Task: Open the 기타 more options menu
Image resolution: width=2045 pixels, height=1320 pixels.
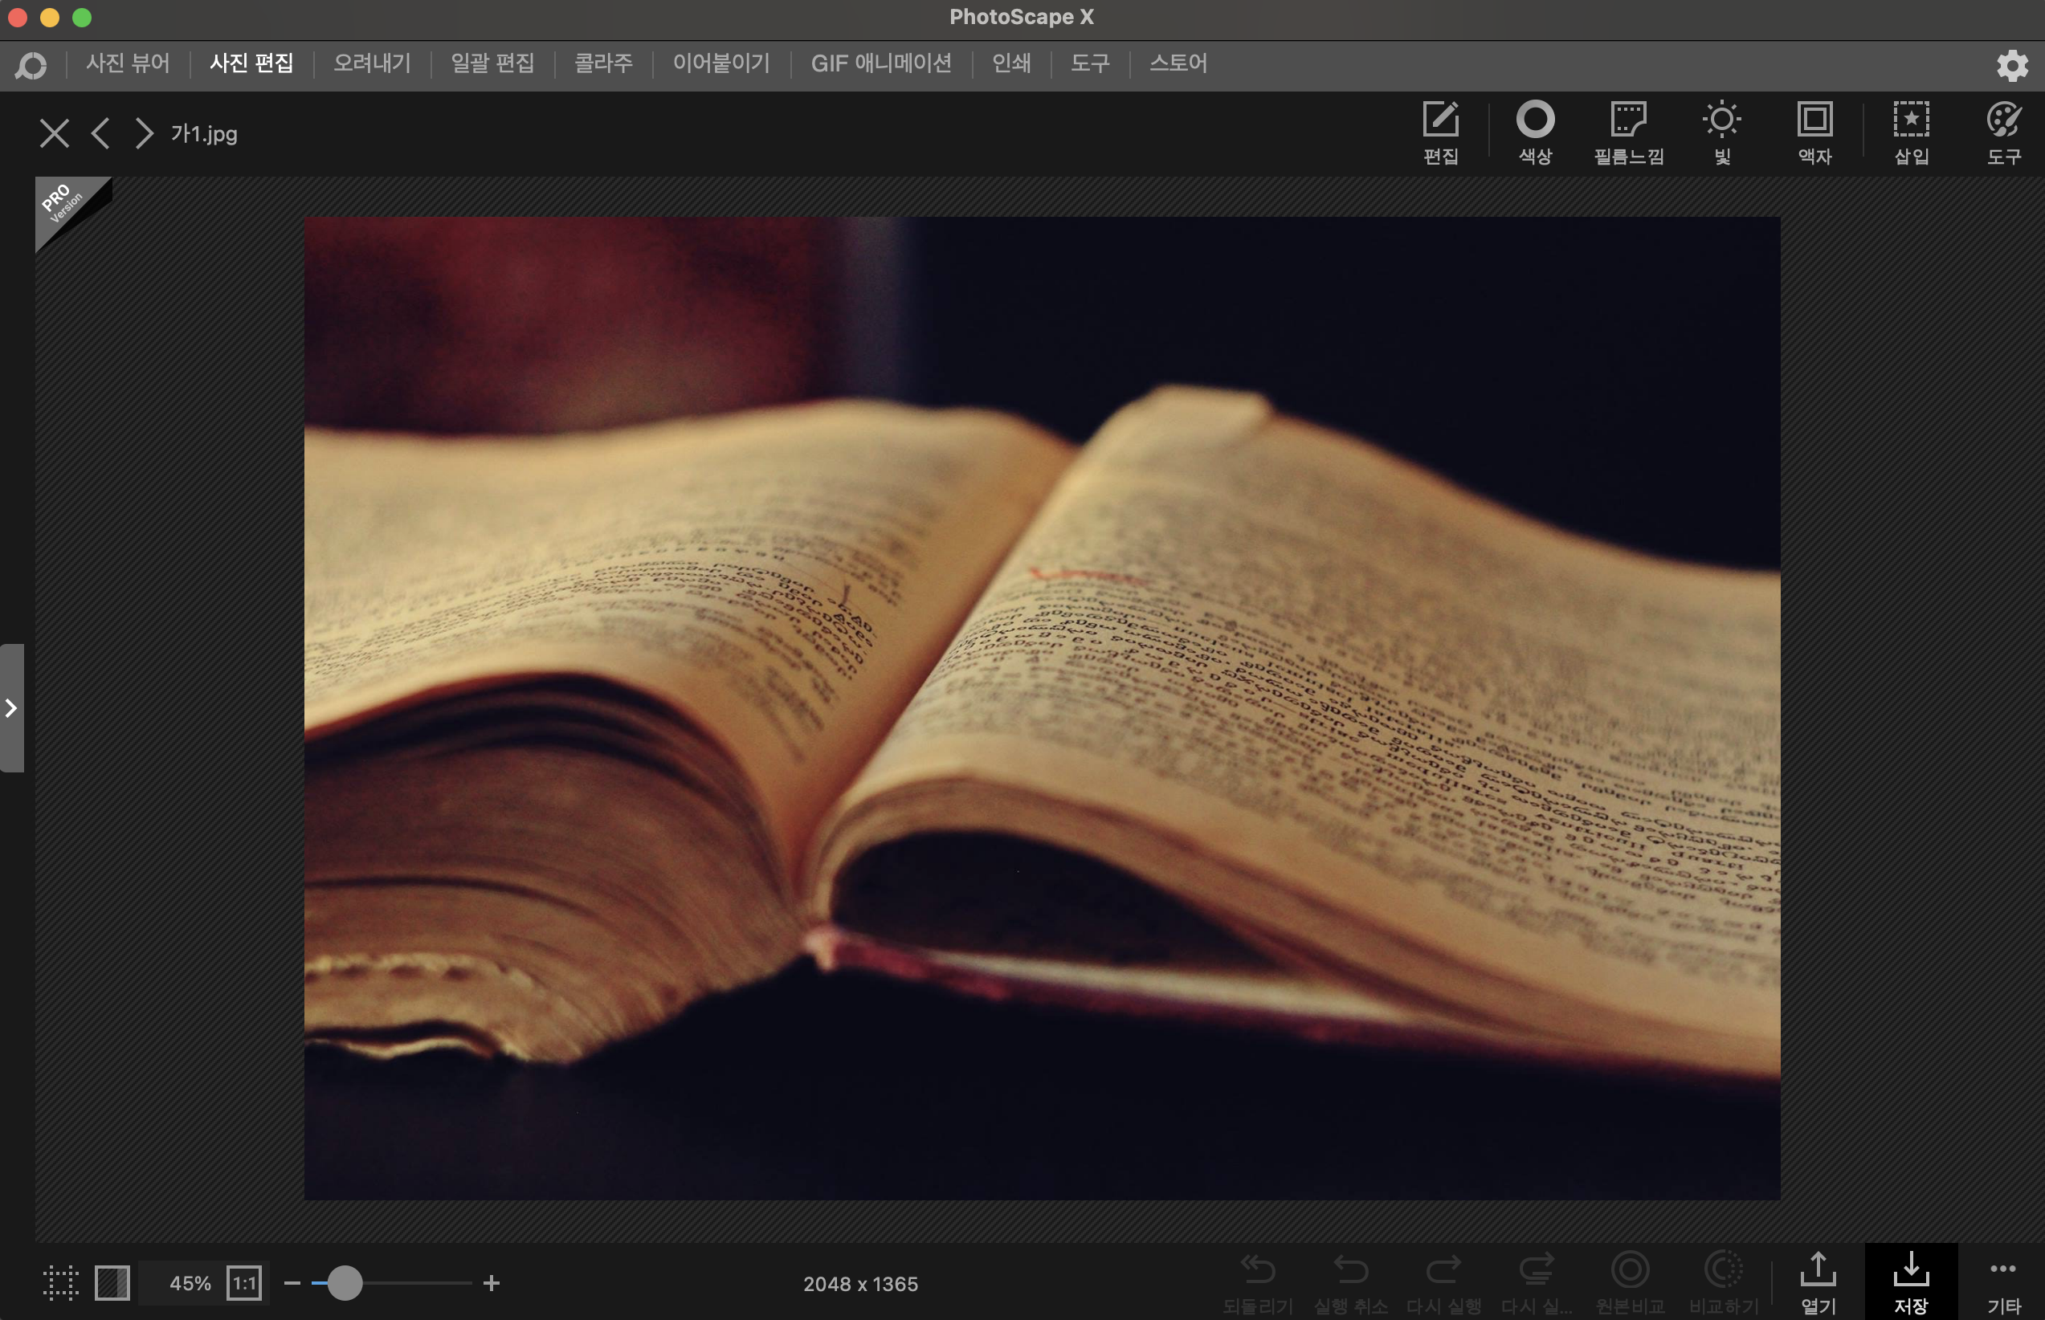Action: (x=2003, y=1281)
